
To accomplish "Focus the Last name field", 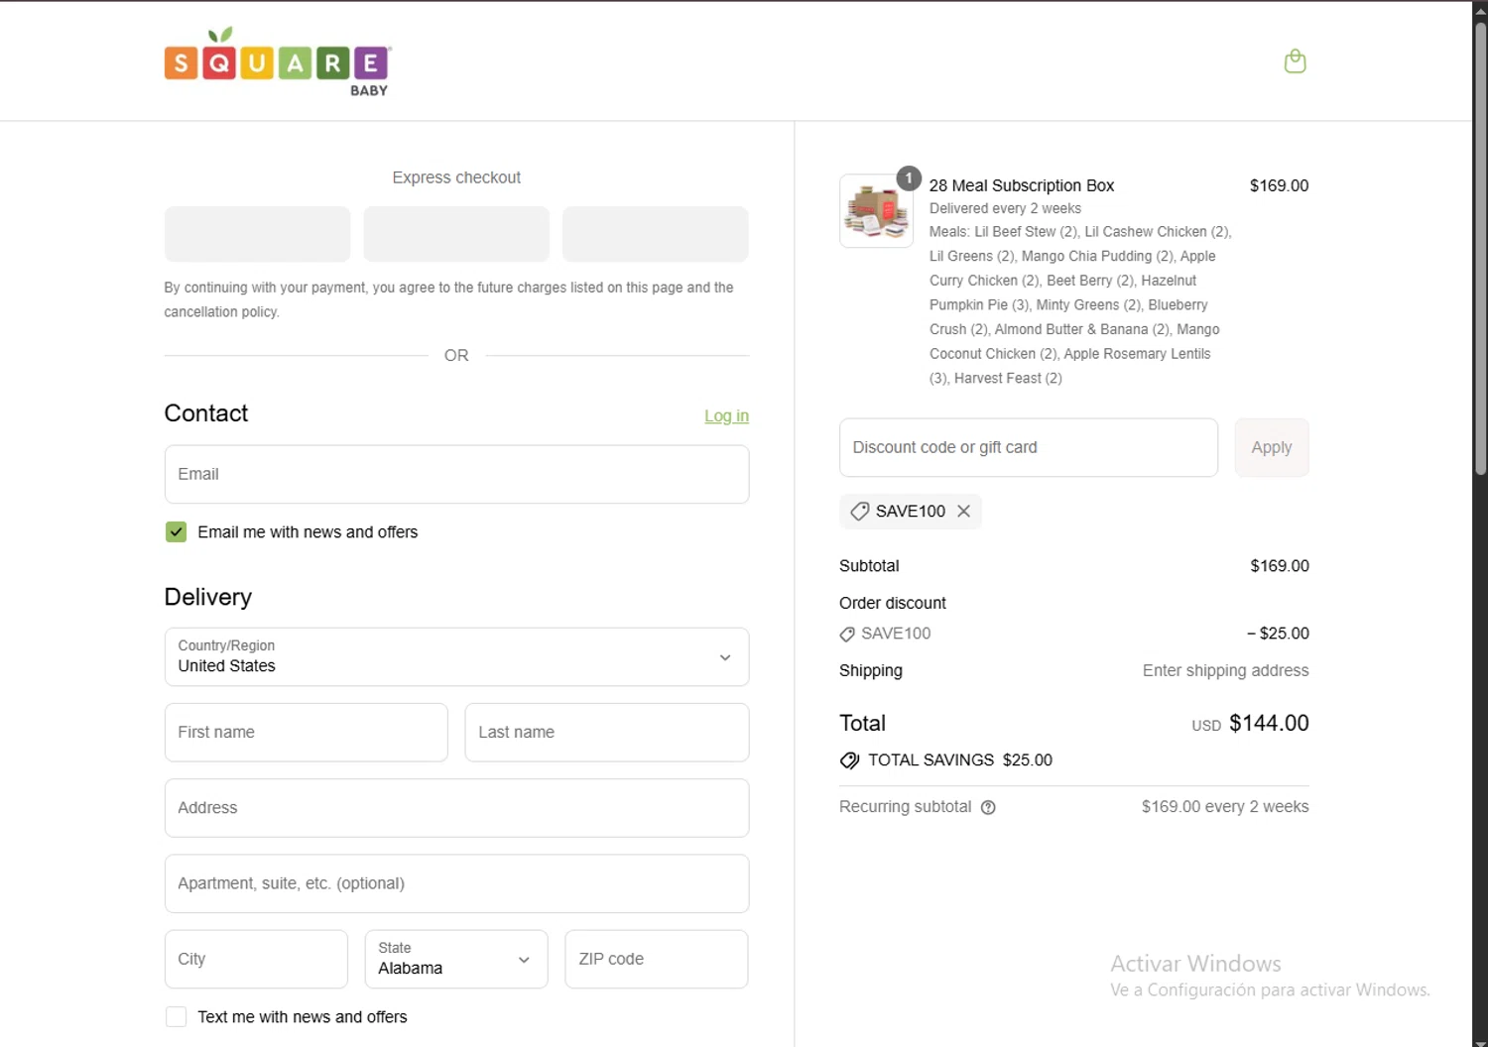I will tap(607, 733).
